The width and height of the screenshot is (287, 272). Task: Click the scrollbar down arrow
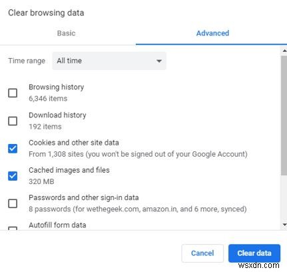click(x=284, y=225)
